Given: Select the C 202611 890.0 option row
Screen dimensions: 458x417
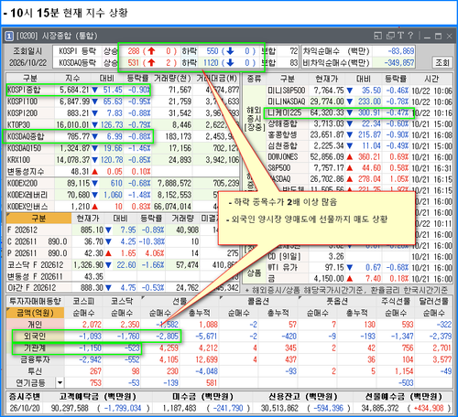Looking at the screenshot, I should pos(123,241).
